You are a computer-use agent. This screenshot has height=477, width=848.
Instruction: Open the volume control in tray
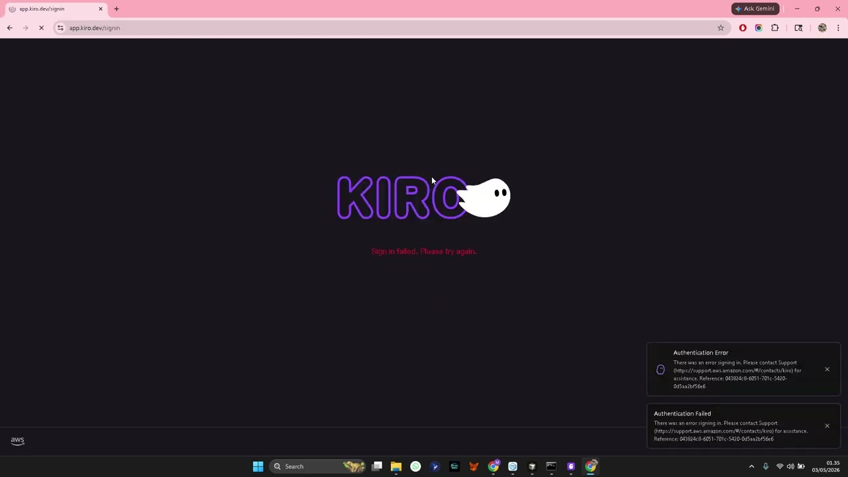coord(790,466)
